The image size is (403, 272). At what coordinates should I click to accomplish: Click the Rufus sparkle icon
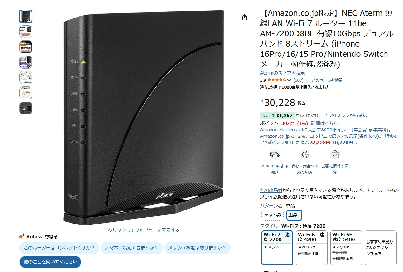point(22,236)
